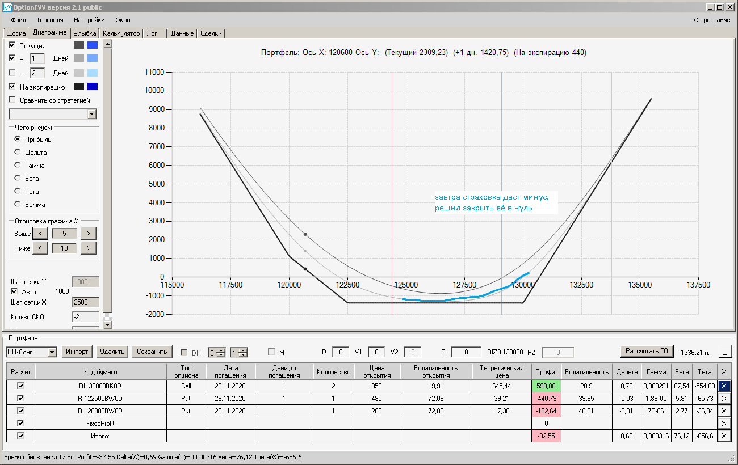Click the Рассчитать ГО button
The image size is (738, 465).
(x=646, y=351)
